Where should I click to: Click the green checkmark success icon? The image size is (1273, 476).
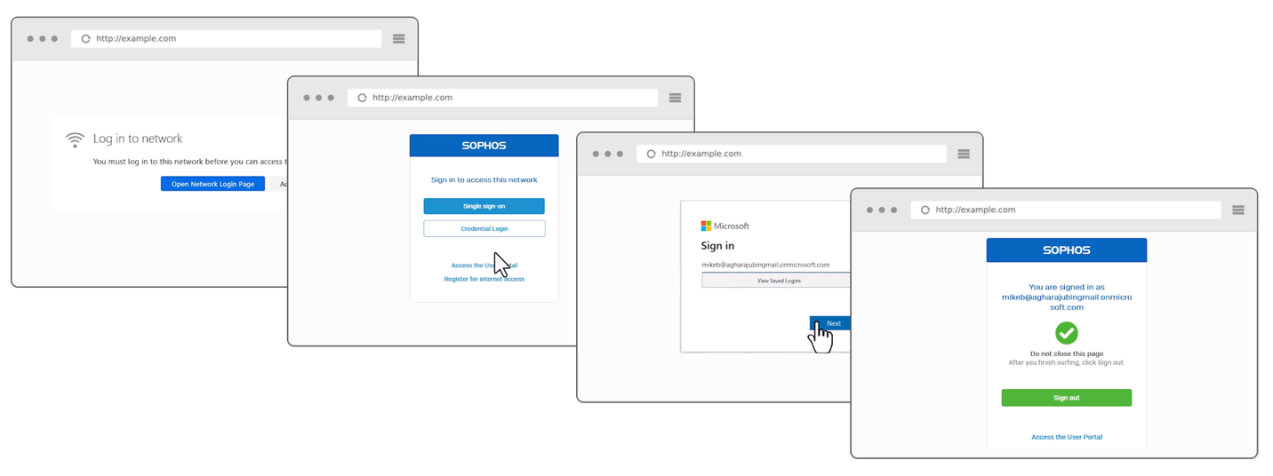pyautogui.click(x=1066, y=333)
